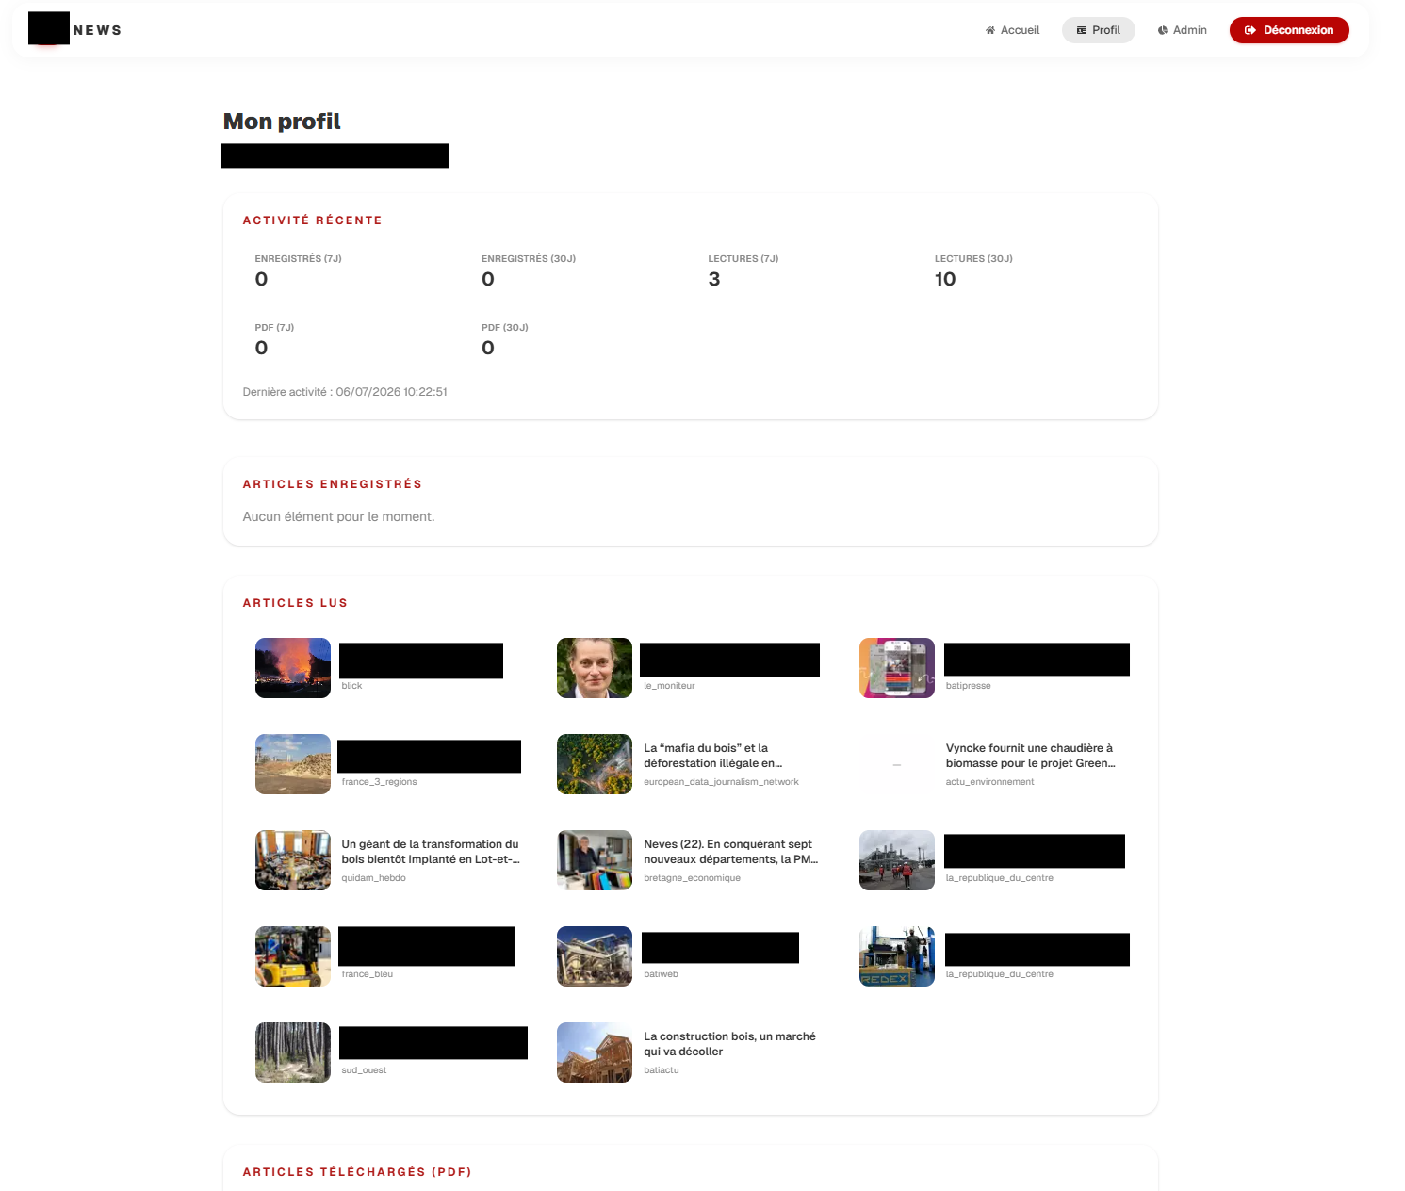
Task: Click the "france_bleu" source label
Action: pos(368,974)
